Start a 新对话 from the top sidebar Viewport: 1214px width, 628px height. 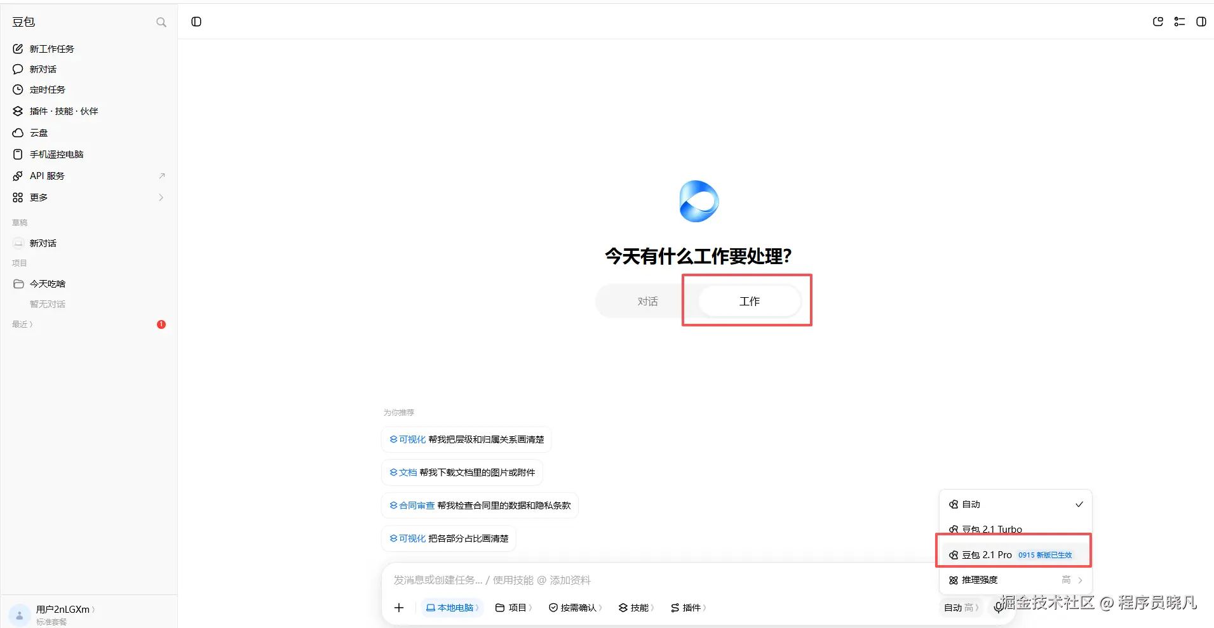[x=88, y=69]
